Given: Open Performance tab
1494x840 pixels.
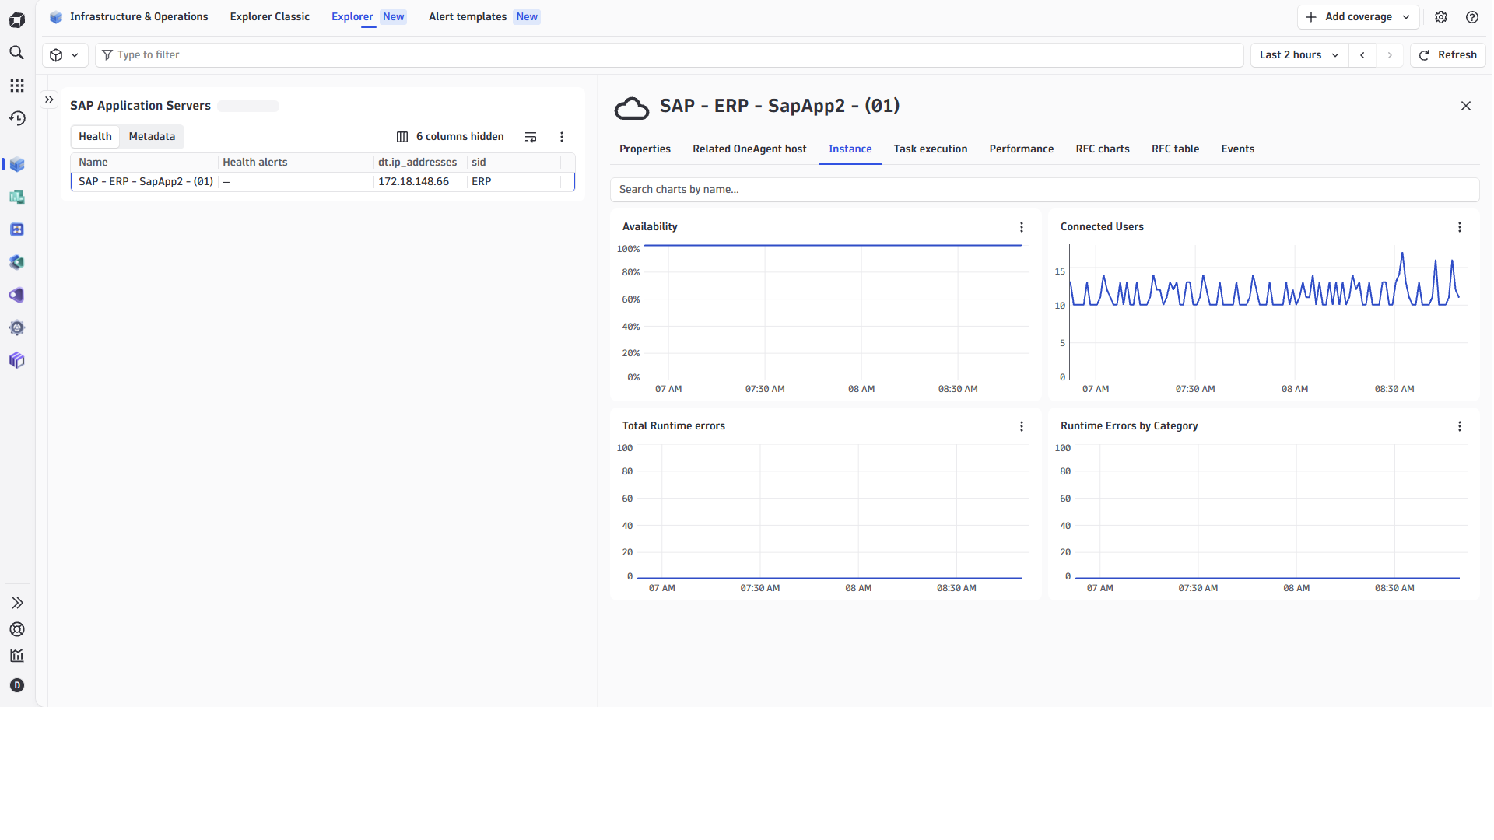Looking at the screenshot, I should click(1022, 149).
